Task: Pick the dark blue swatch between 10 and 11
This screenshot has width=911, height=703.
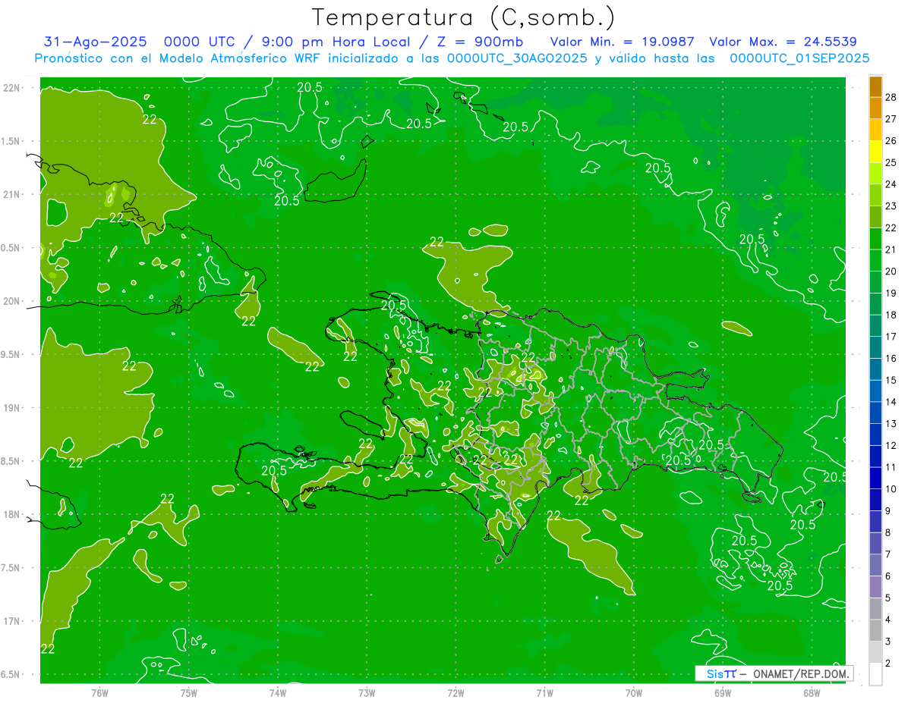Action: click(x=875, y=478)
